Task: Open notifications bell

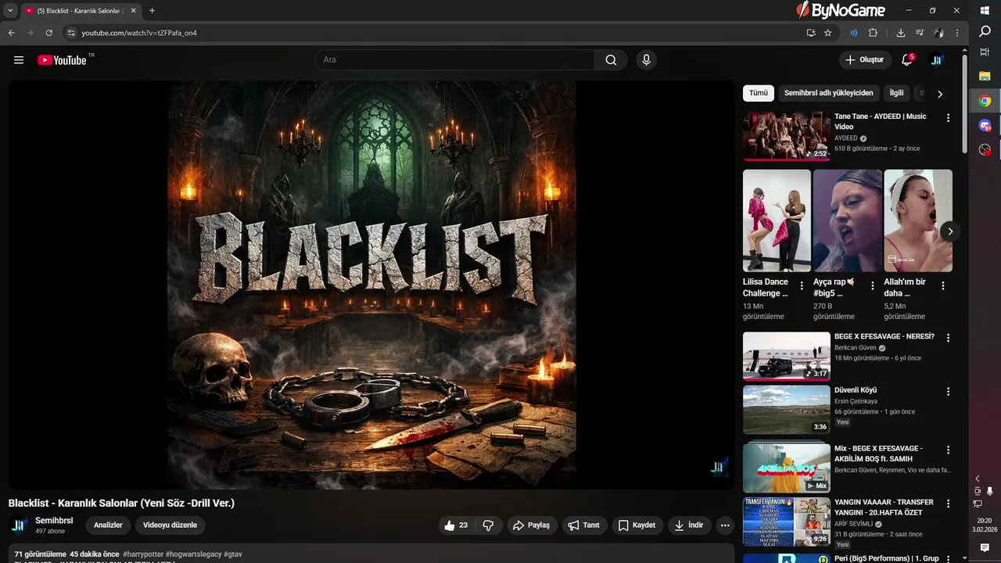Action: click(907, 60)
